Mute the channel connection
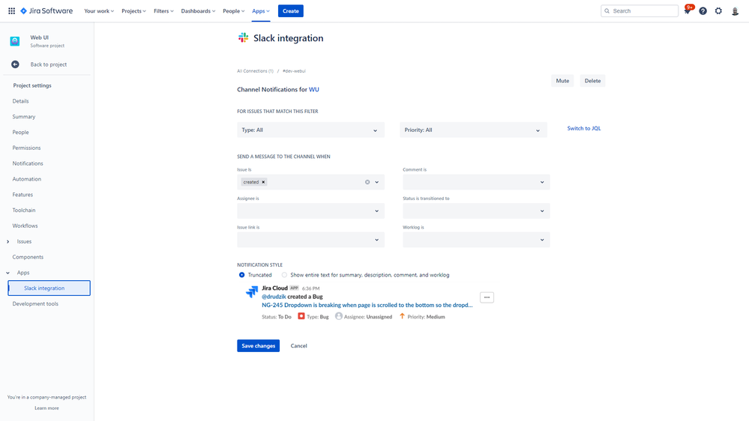749x421 pixels. coord(562,81)
